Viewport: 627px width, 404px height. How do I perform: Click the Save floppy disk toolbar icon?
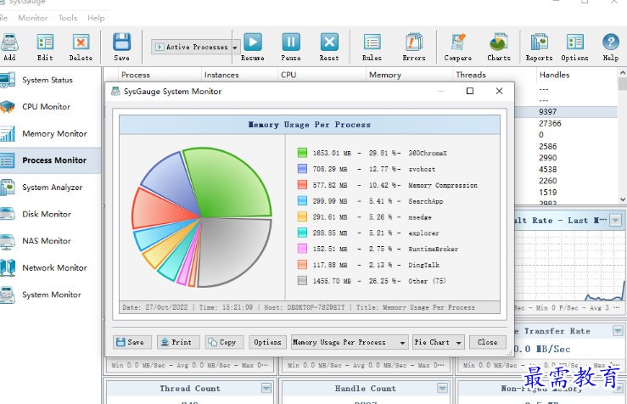pos(121,47)
